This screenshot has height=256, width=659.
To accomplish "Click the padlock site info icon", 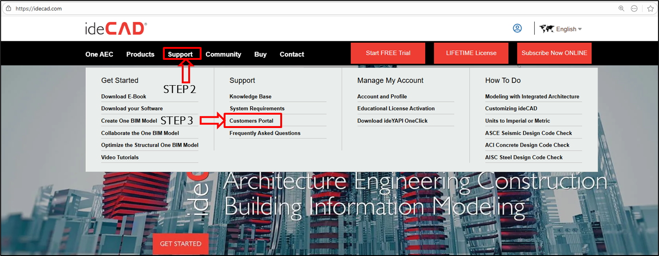I will [8, 8].
